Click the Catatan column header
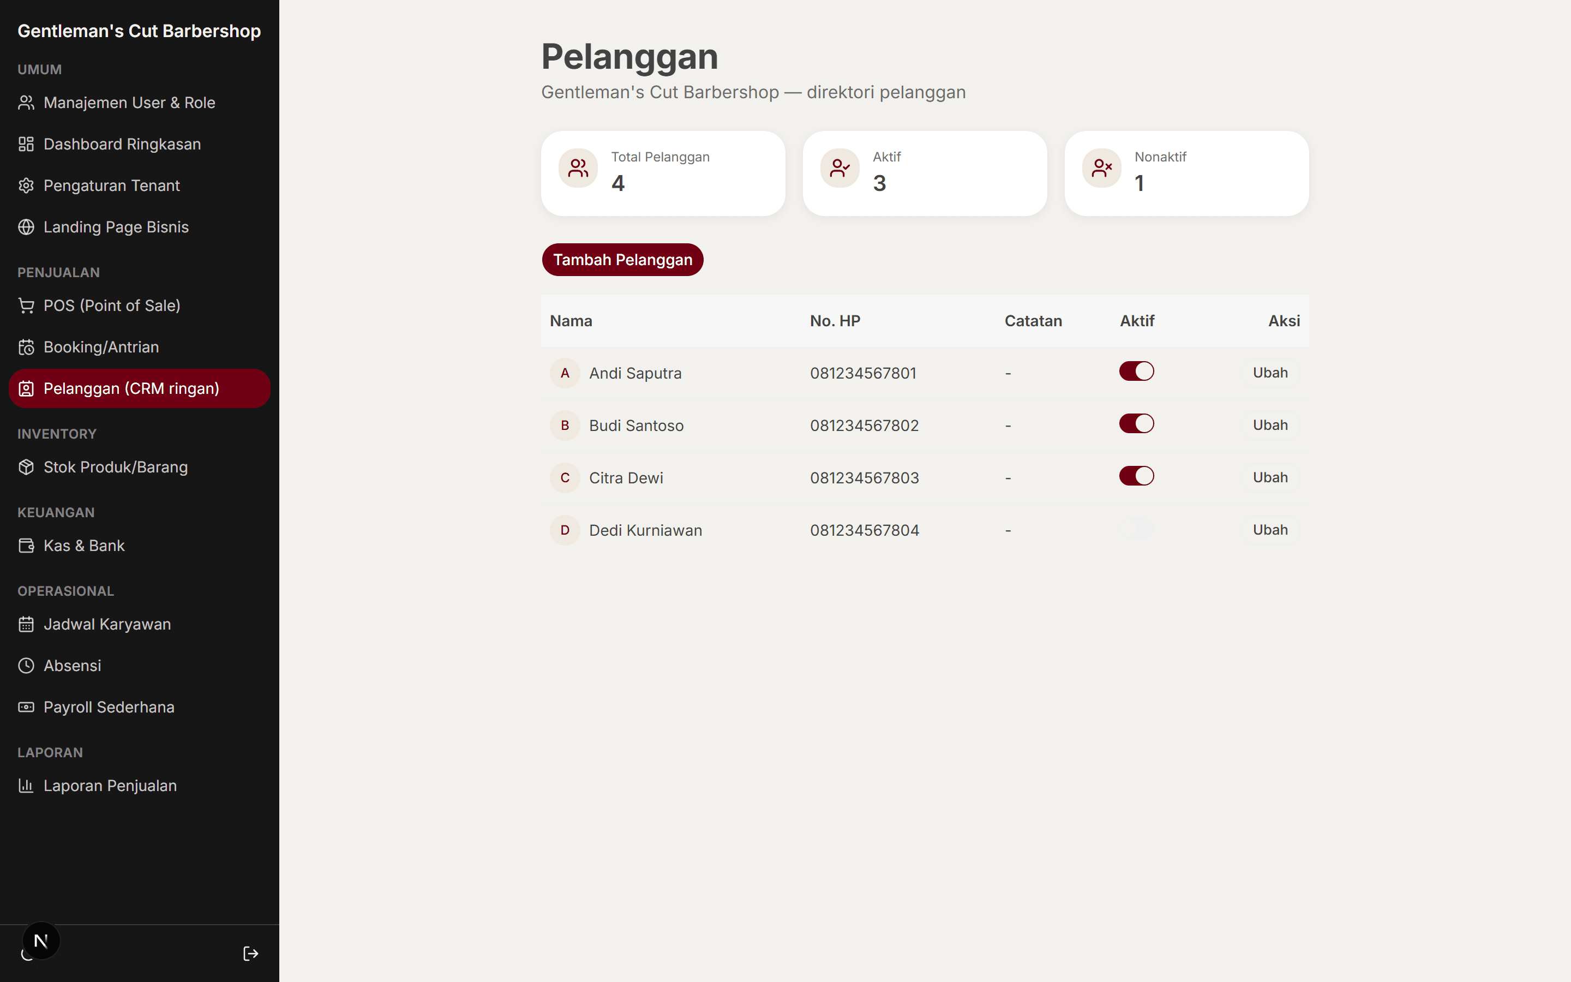This screenshot has height=982, width=1571. point(1033,321)
